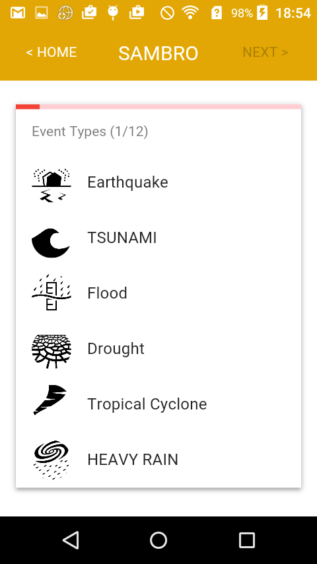The width and height of the screenshot is (317, 564).
Task: Select the HEAVY RAIN spiral icon
Action: pos(52,460)
